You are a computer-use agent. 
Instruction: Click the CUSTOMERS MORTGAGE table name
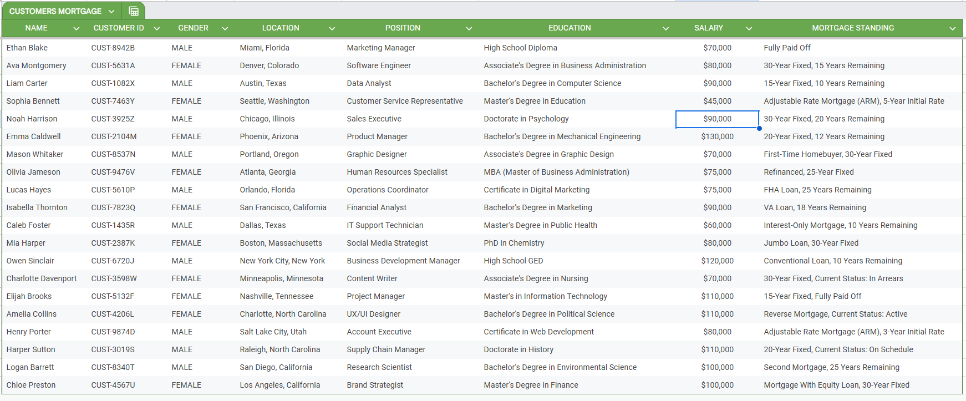click(x=55, y=11)
